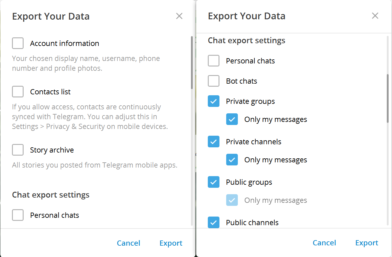The image size is (392, 257).
Task: Close the right Export Your Data dialog
Action: tap(375, 16)
